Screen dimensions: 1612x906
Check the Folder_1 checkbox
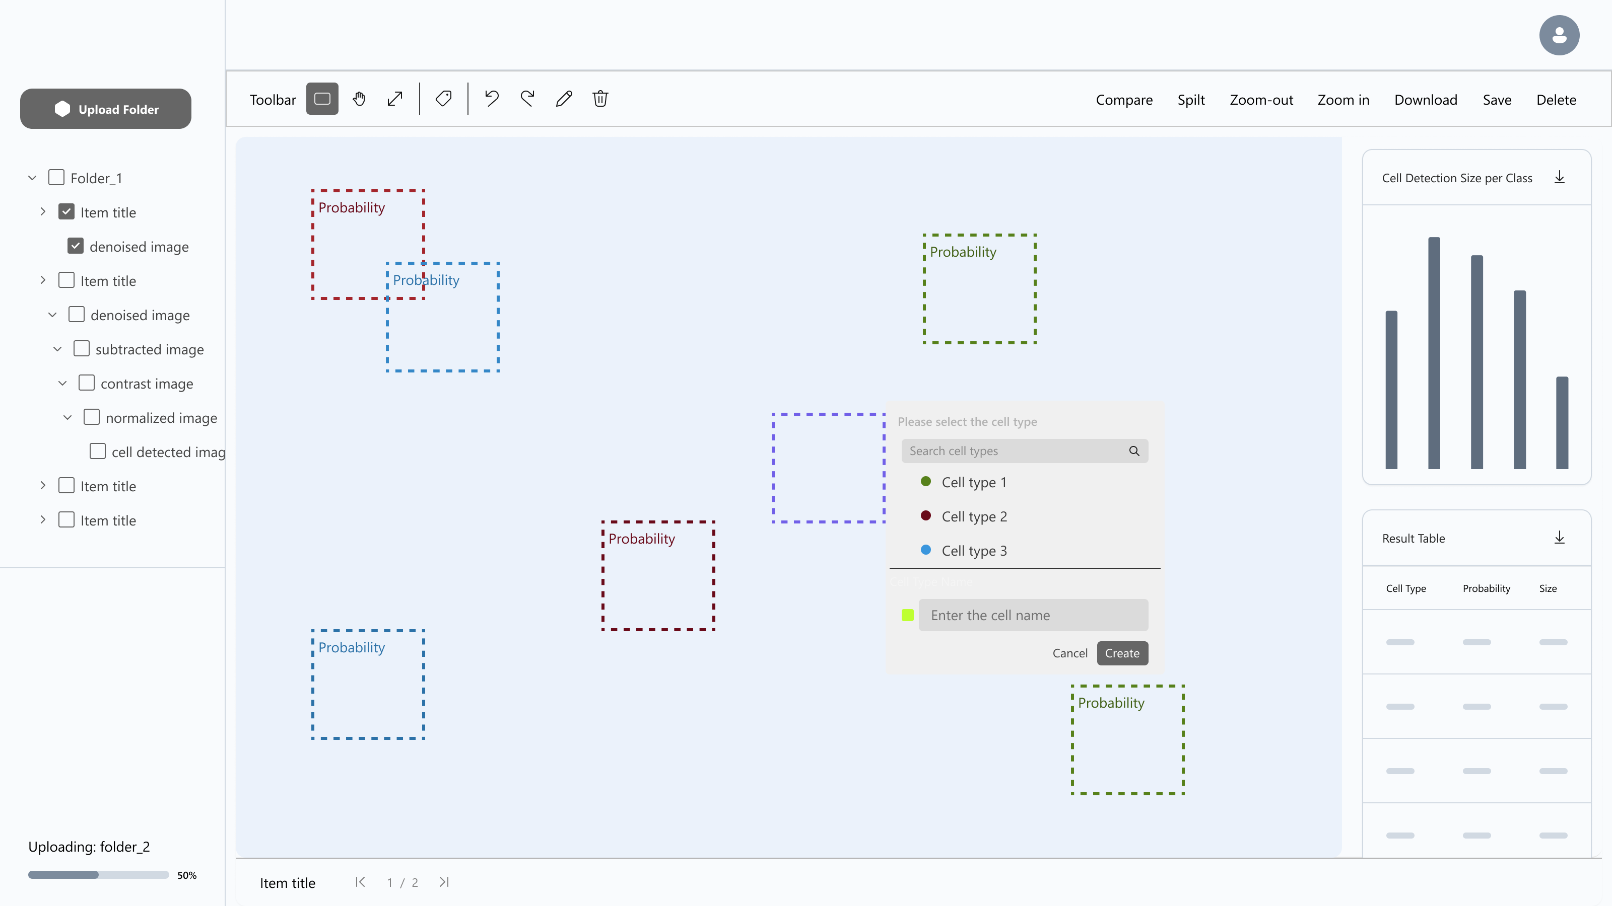pyautogui.click(x=56, y=178)
